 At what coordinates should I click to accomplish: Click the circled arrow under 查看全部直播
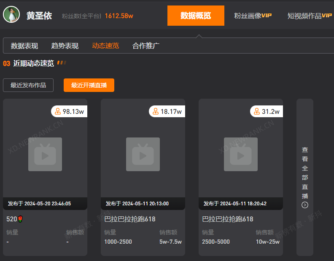(305, 205)
